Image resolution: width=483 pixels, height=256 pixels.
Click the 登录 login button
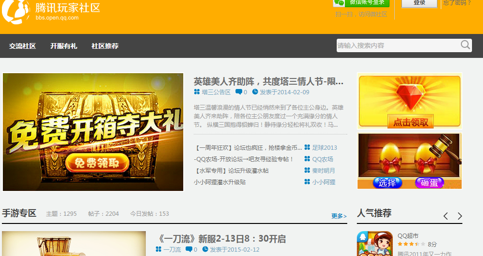pyautogui.click(x=419, y=3)
